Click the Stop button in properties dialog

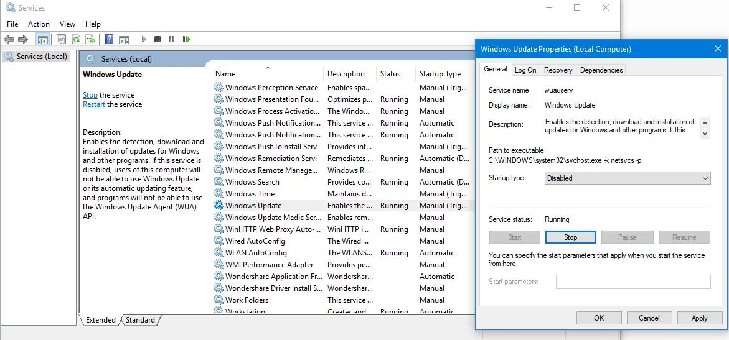point(570,237)
